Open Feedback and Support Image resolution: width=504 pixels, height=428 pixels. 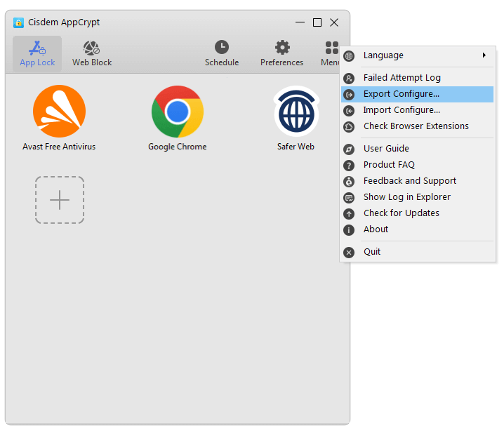[x=417, y=181]
